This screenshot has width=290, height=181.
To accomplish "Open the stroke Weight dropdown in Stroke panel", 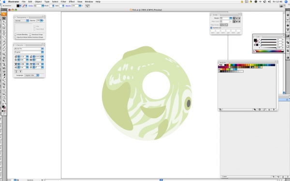I will (x=231, y=18).
